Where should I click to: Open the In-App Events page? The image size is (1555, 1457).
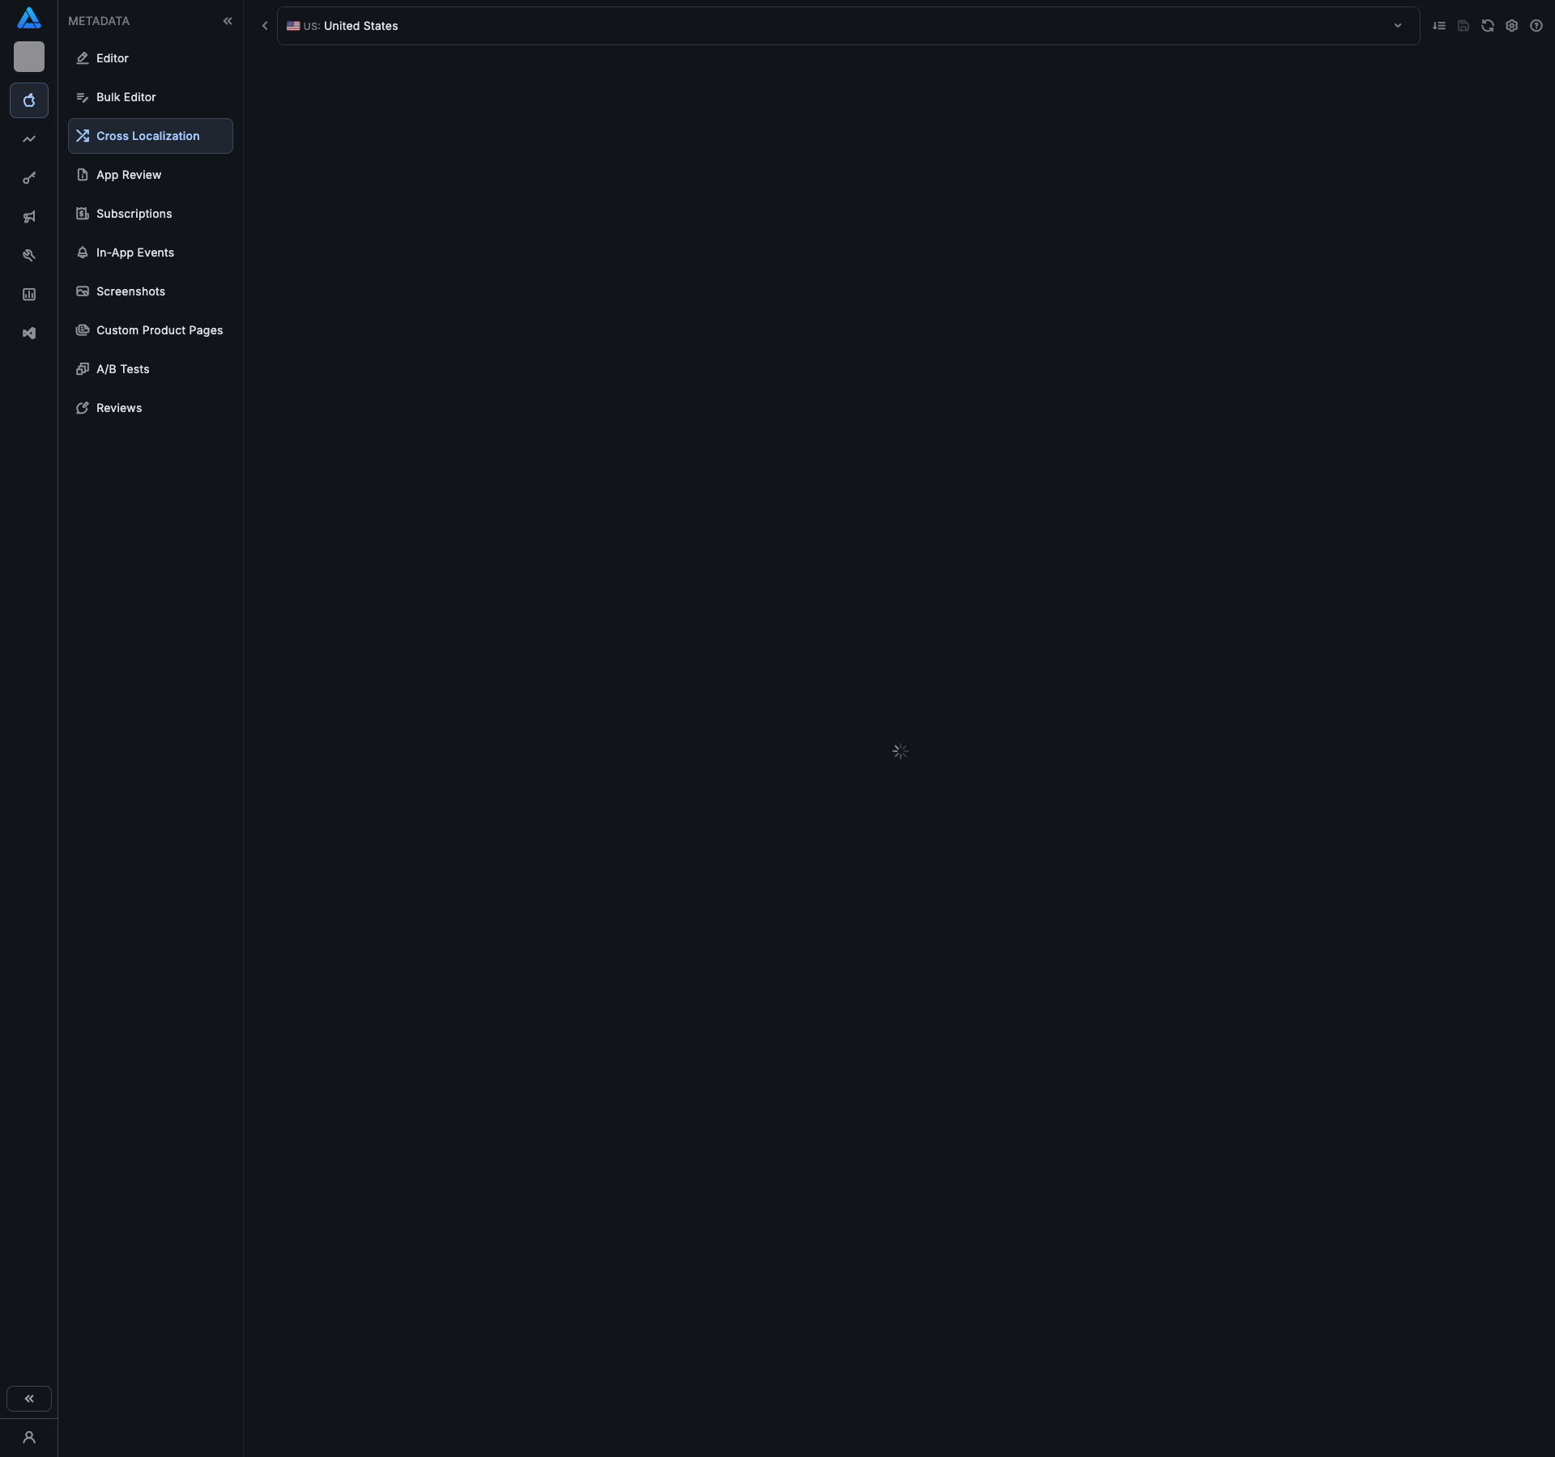point(134,253)
